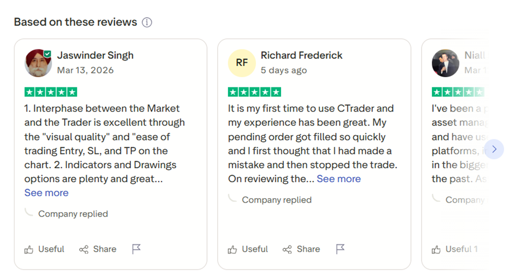Click the RF avatar for Richard Frederick
The image size is (523, 276).
point(242,63)
